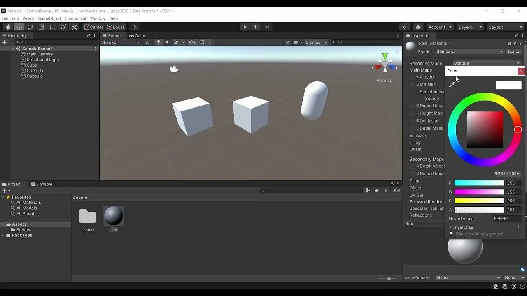Viewport: 527px width, 296px height.
Task: Save search star icon in Project
Action: pyautogui.click(x=386, y=191)
